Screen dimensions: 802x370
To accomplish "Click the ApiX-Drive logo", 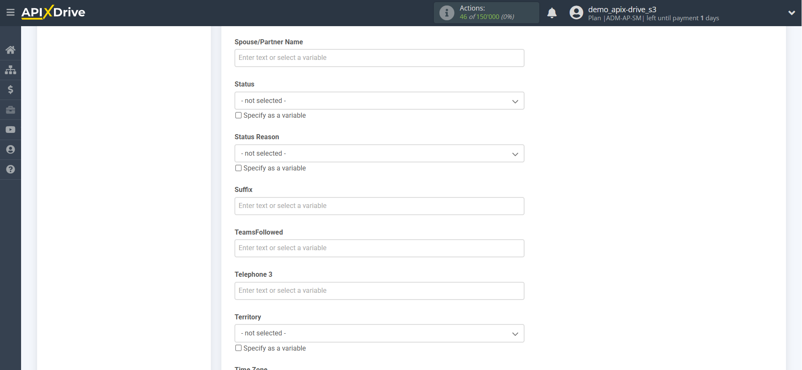I will click(x=53, y=12).
